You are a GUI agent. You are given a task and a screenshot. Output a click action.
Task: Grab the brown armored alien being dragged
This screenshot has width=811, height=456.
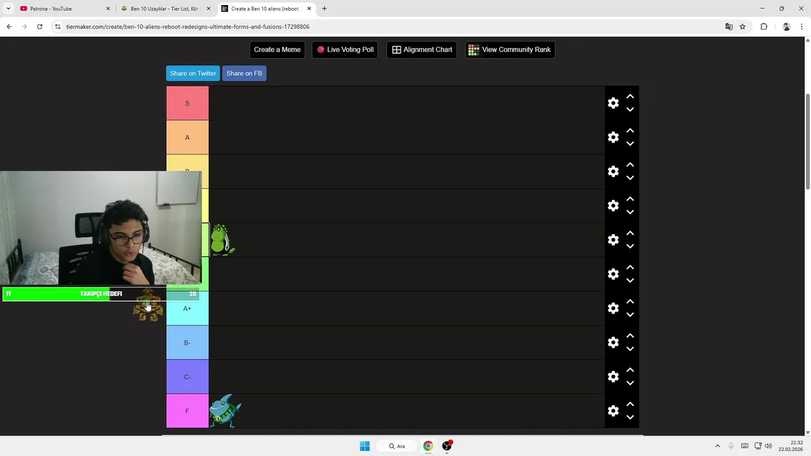(148, 305)
